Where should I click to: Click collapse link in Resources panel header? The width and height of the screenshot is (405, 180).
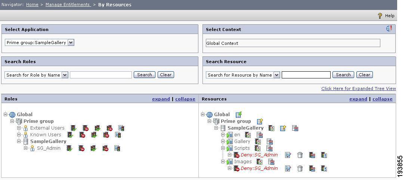pyautogui.click(x=383, y=99)
